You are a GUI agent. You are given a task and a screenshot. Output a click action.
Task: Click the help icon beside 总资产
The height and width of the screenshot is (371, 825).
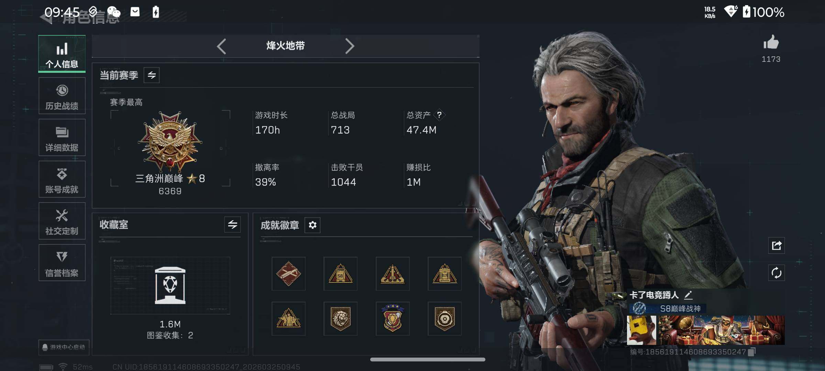click(x=439, y=115)
